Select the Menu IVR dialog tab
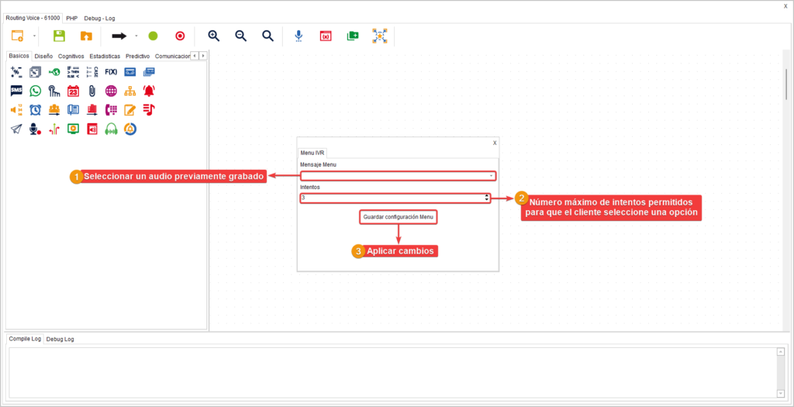 coord(313,153)
